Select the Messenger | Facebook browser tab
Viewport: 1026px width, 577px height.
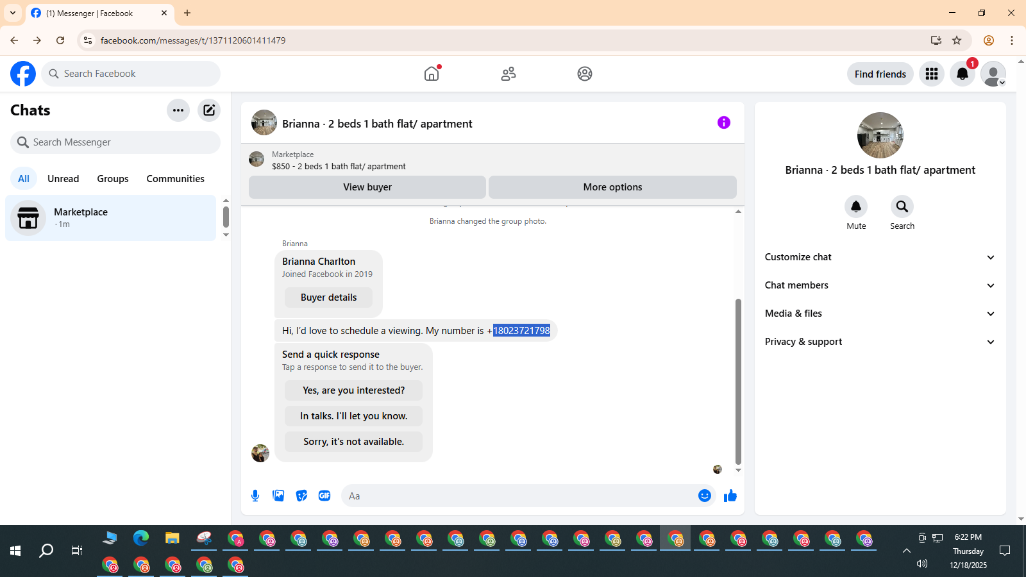click(99, 13)
